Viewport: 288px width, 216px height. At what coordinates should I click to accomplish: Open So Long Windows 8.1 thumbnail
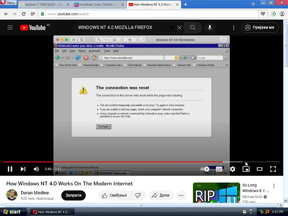pyautogui.click(x=216, y=193)
